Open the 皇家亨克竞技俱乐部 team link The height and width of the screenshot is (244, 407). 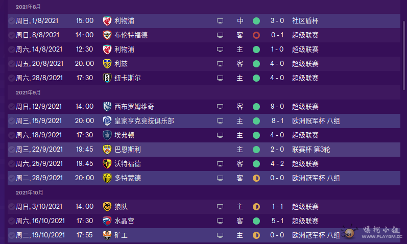(x=144, y=121)
